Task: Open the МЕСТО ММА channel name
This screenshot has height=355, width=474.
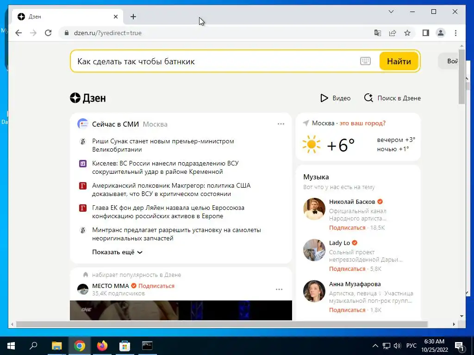Action: pyautogui.click(x=110, y=286)
